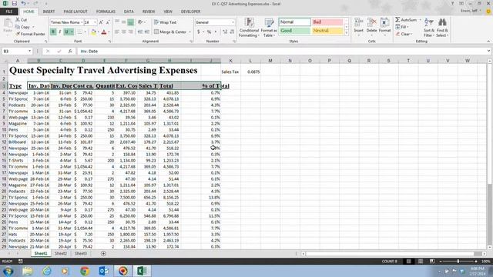493x277 pixels.
Task: Open the font size dropdown
Action: point(95,22)
